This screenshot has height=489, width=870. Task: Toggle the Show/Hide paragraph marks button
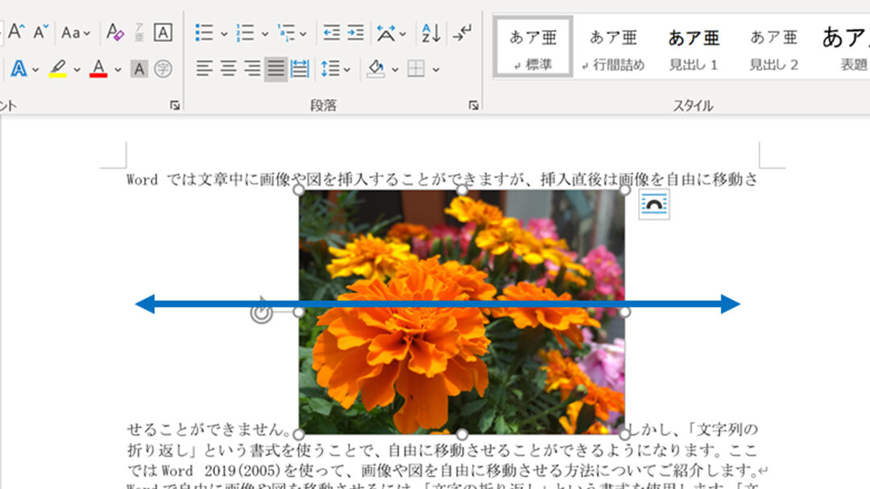458,33
